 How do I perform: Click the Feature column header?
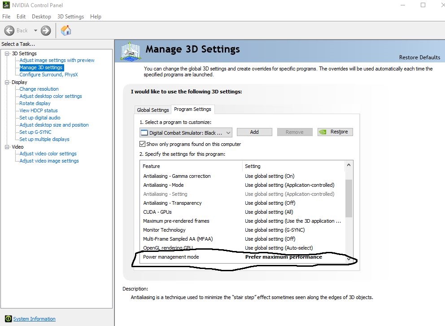click(x=191, y=166)
